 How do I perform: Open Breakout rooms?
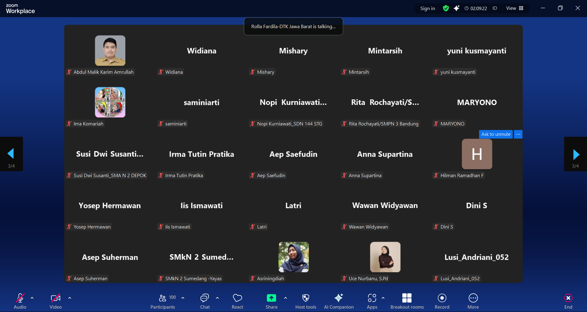coord(407,301)
